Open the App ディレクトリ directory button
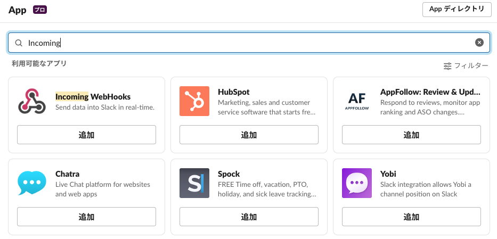The image size is (497, 239). 457,9
